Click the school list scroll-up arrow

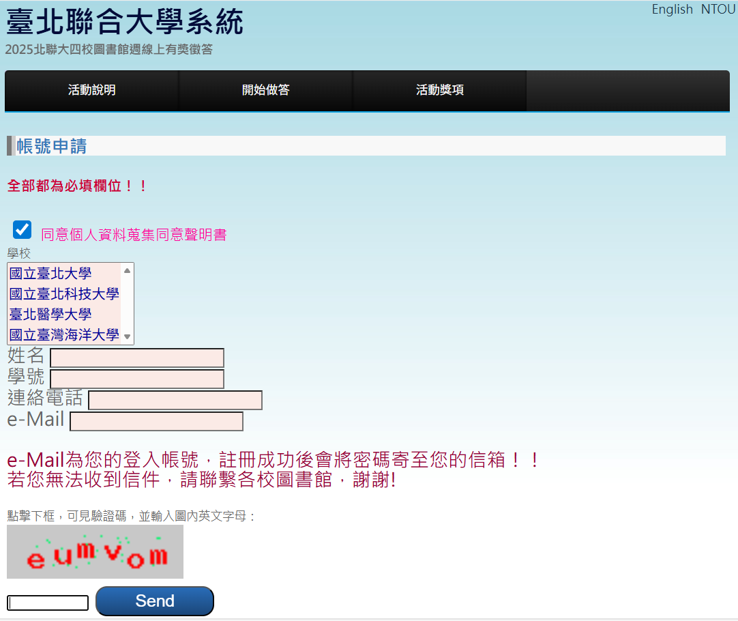[127, 270]
